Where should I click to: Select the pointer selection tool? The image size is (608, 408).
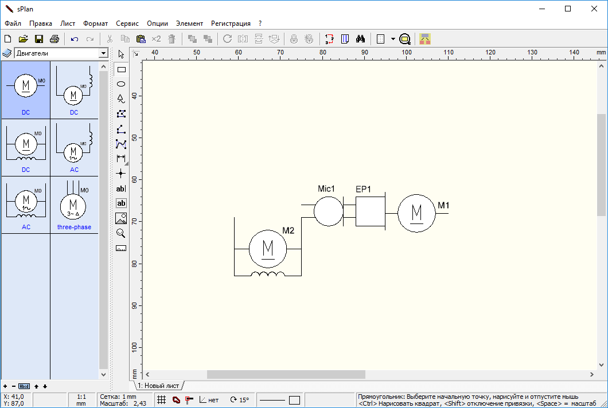point(121,54)
